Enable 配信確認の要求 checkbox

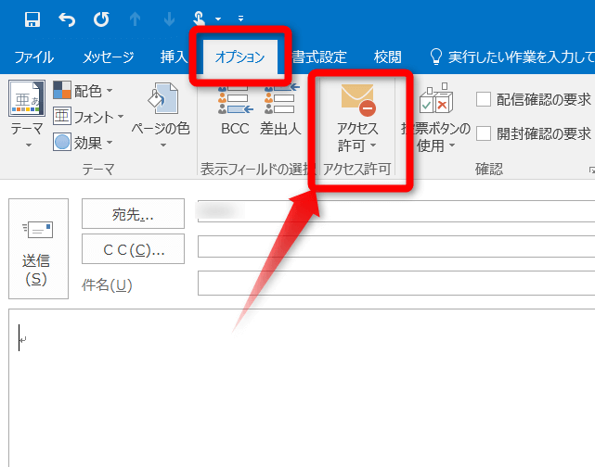click(484, 99)
